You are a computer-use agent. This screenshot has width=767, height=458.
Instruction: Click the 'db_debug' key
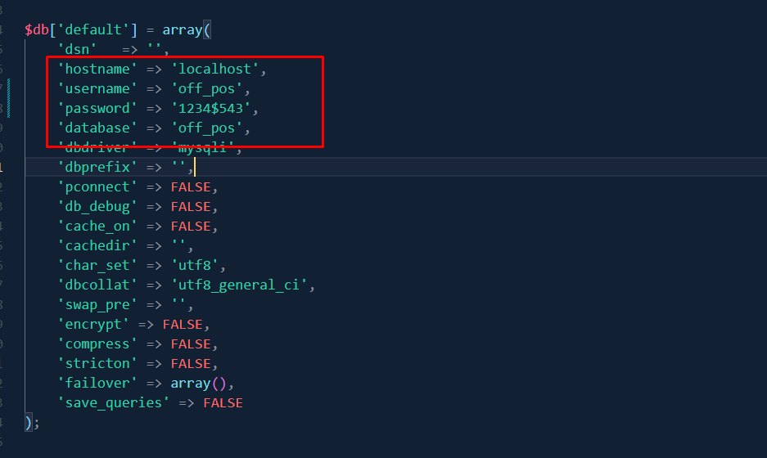click(97, 206)
